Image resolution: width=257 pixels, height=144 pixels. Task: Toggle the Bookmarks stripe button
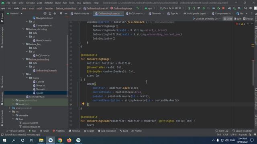[2, 98]
